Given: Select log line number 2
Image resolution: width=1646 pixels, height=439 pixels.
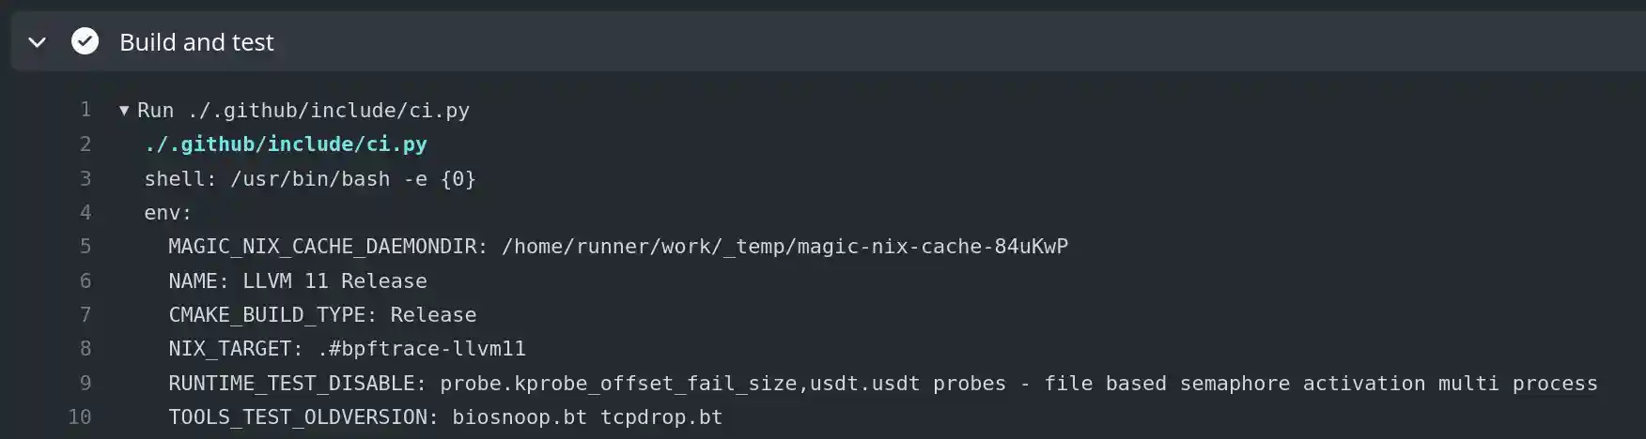Looking at the screenshot, I should point(85,144).
